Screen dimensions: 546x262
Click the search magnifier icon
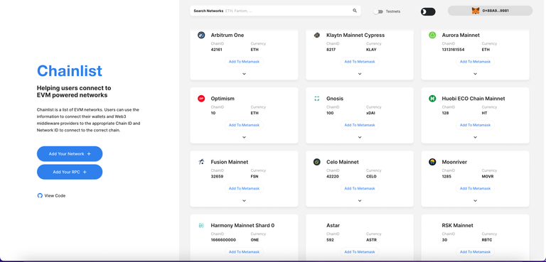point(355,11)
